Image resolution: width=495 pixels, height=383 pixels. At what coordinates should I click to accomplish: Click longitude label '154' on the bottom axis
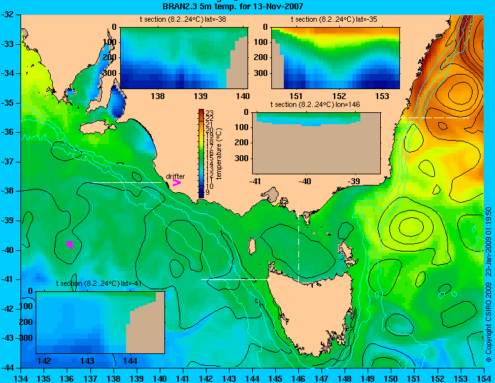(x=484, y=378)
